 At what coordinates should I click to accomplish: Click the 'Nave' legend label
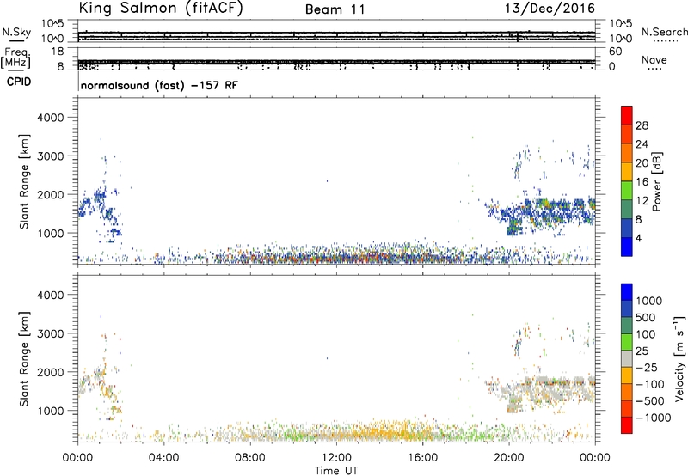point(654,60)
